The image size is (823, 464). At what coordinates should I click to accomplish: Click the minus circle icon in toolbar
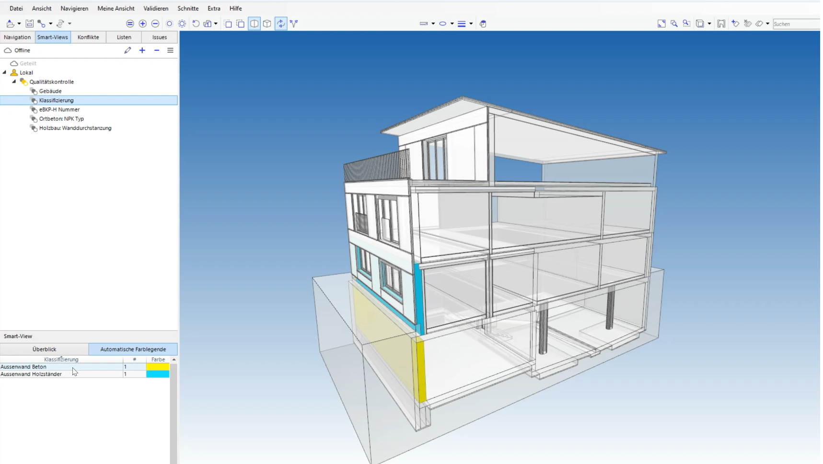(x=155, y=23)
